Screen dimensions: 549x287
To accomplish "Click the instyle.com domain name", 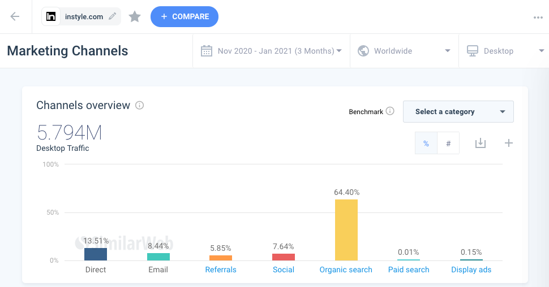I will pos(84,16).
